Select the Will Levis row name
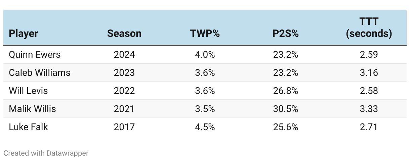The width and height of the screenshot is (410, 161). (28, 91)
